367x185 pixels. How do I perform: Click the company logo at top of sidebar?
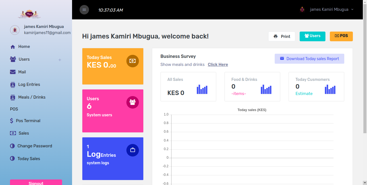29,14
